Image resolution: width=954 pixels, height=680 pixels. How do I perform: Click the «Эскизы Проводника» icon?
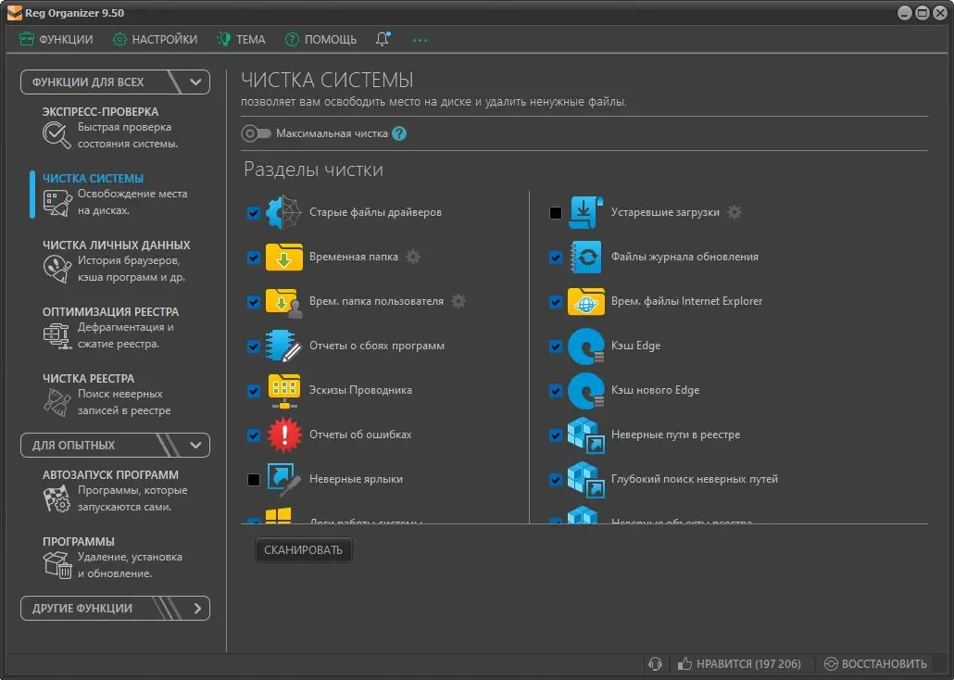(x=283, y=390)
